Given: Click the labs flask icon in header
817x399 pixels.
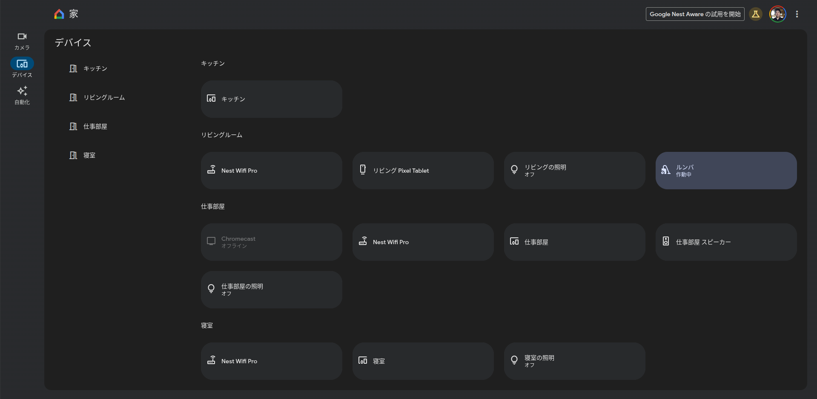Looking at the screenshot, I should point(756,14).
